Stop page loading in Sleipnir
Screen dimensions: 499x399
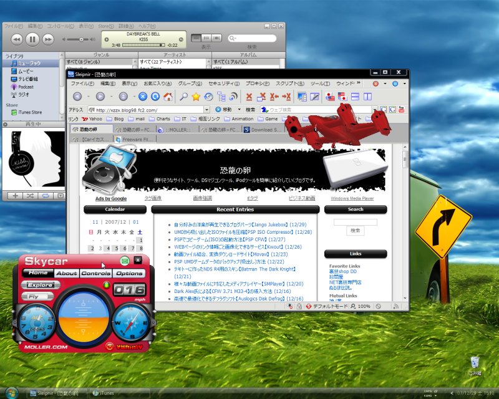click(143, 97)
